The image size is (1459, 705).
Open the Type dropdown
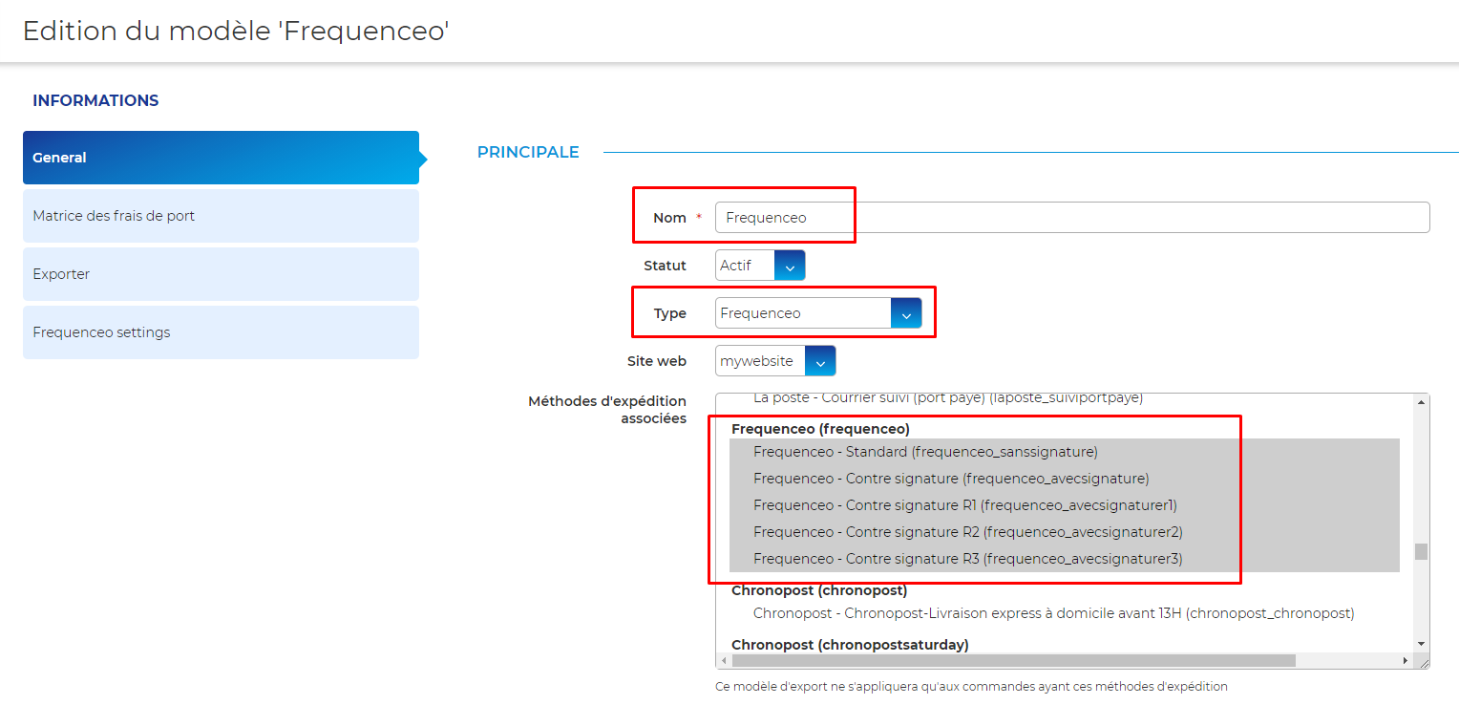[x=818, y=313]
